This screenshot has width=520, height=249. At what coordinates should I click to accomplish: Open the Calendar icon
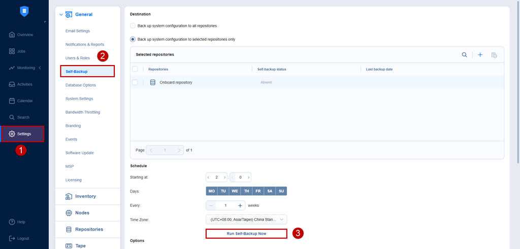click(12, 101)
